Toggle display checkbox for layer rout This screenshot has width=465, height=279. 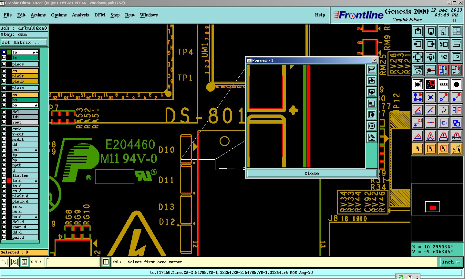click(4, 122)
